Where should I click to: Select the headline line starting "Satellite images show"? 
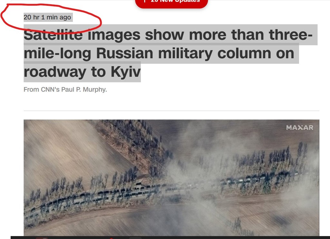pyautogui.click(x=168, y=35)
